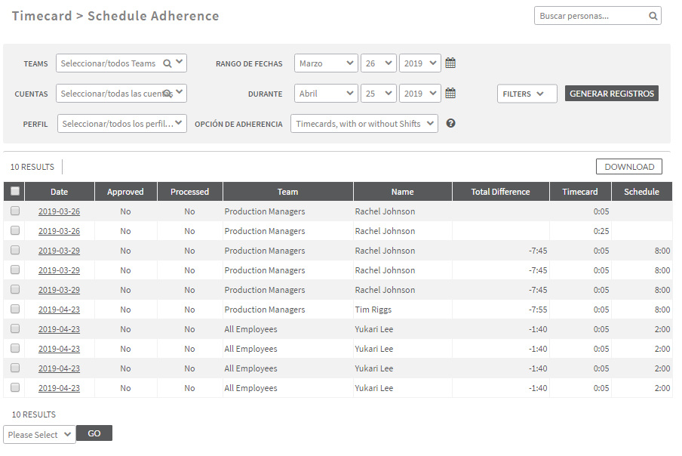The image size is (682, 456).
Task: Open the Teams selector dropdown
Action: (x=121, y=63)
